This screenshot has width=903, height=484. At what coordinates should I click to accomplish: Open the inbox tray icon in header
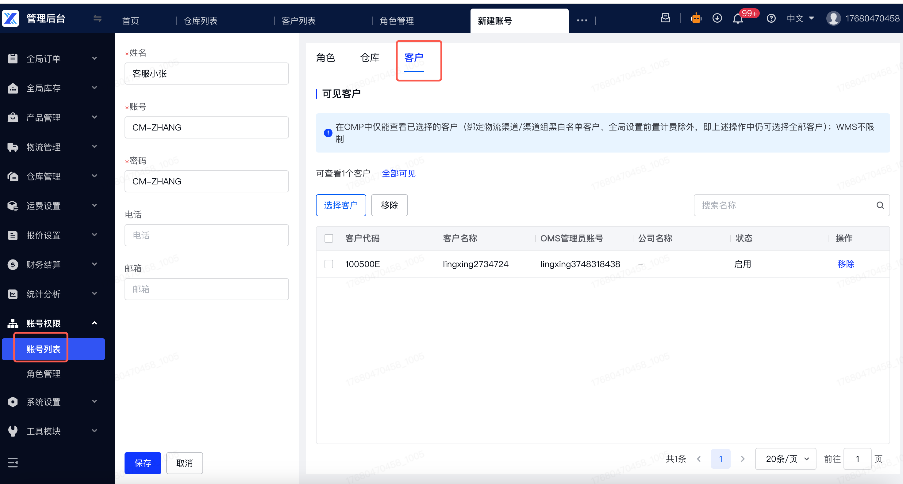(665, 18)
